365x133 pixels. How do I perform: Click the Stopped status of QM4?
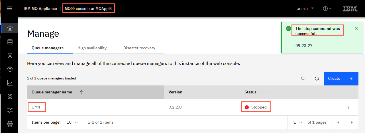[256, 107]
